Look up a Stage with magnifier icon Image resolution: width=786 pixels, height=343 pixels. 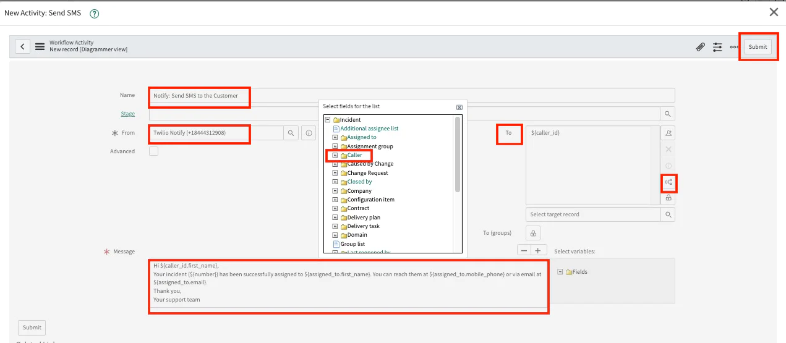[x=668, y=114]
